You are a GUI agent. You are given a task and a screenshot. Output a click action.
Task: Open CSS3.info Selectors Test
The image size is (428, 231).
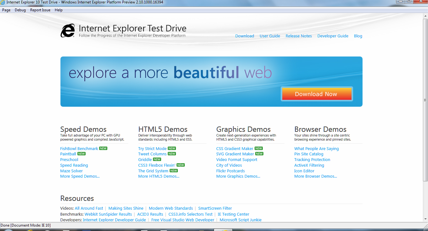(190, 214)
